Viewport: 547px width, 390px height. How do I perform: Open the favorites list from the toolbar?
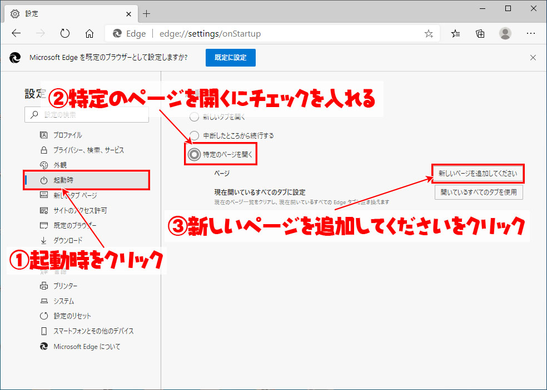[x=455, y=33]
